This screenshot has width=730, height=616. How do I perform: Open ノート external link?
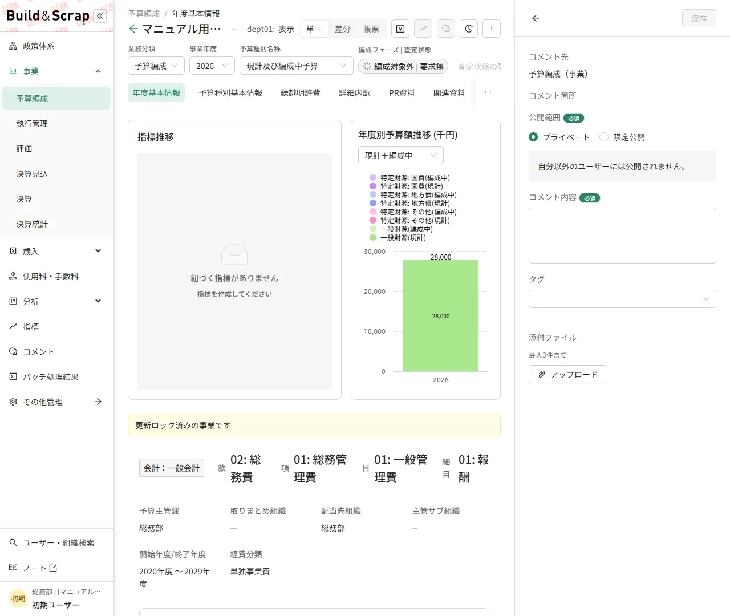[x=56, y=568]
